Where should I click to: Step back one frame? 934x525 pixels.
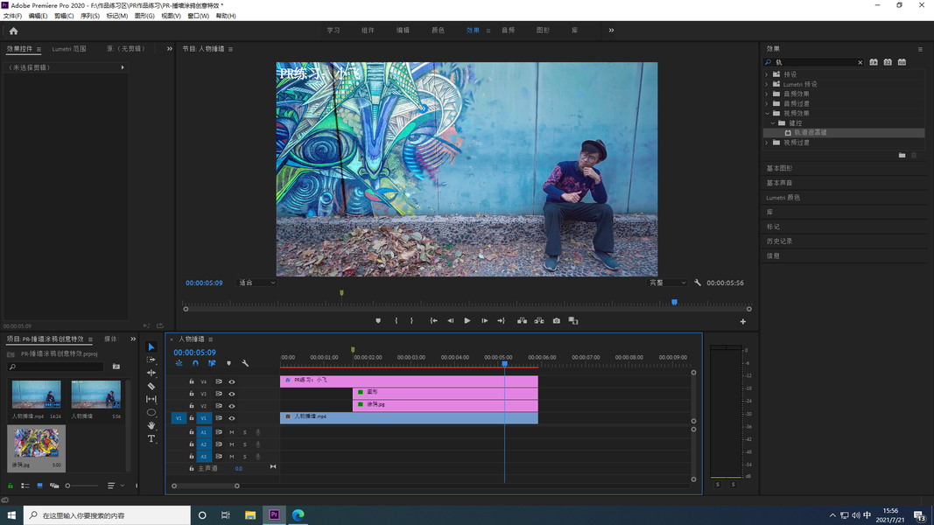point(450,321)
